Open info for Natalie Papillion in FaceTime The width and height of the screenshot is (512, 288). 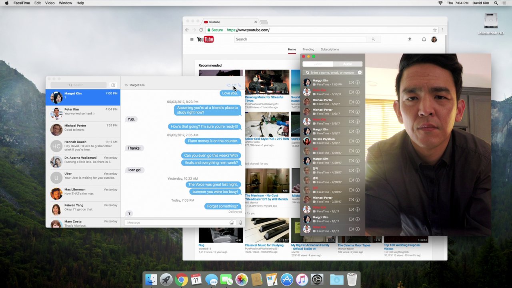[358, 141]
